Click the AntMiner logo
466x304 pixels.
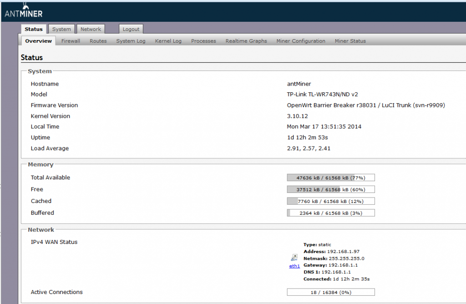coord(24,11)
